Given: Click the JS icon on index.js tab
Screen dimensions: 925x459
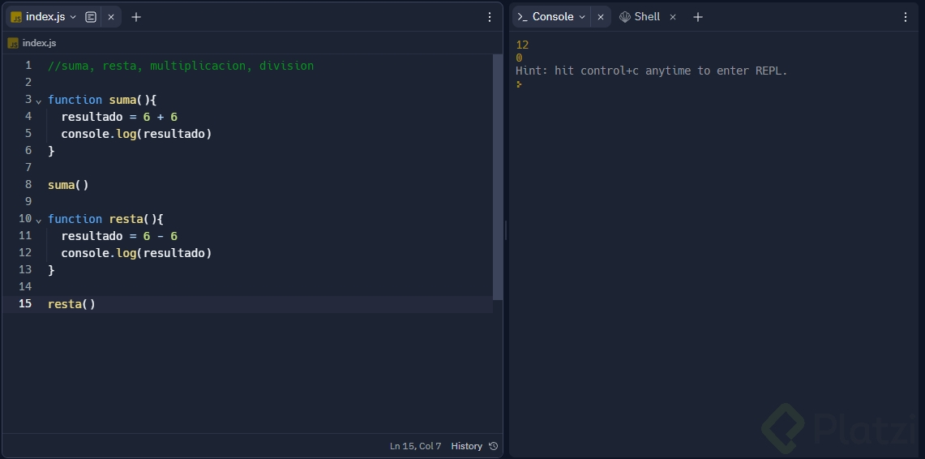Looking at the screenshot, I should 16,17.
